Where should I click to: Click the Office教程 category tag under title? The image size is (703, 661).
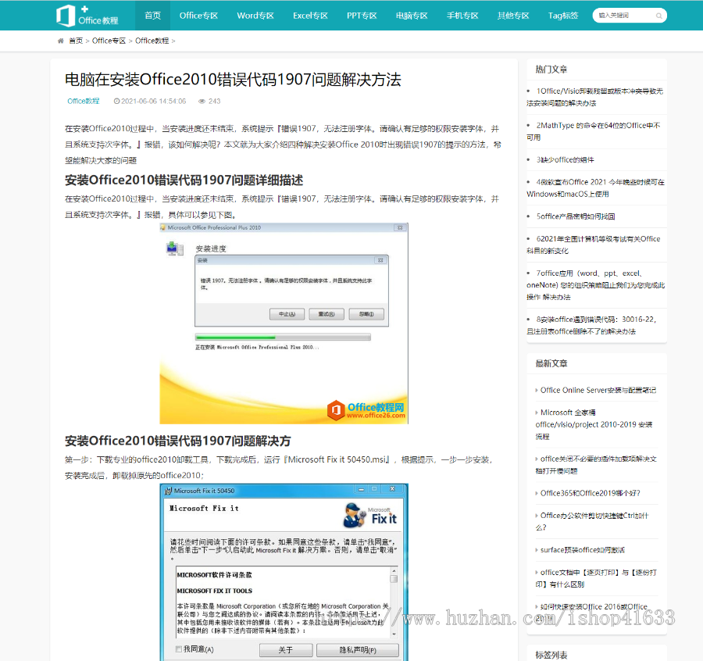pos(84,101)
